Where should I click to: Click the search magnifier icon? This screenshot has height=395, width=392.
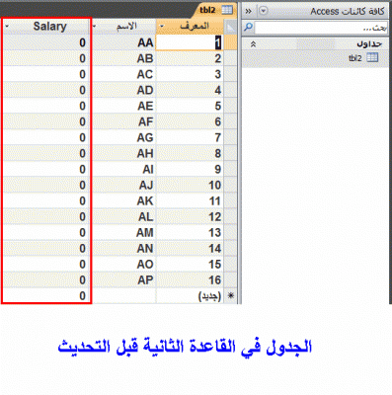248,27
